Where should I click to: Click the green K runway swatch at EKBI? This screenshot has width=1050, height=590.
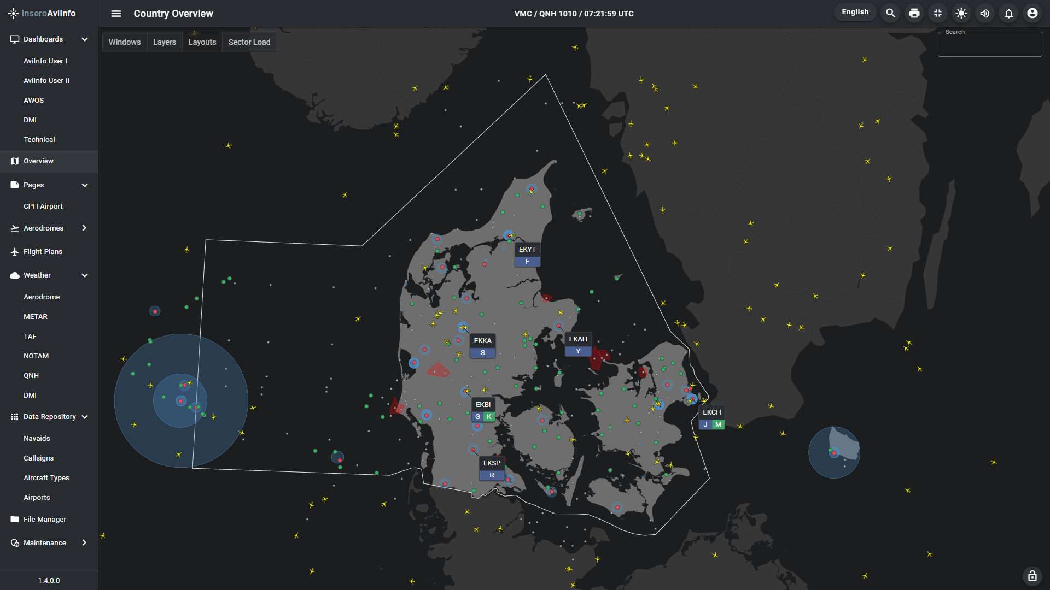coord(489,417)
